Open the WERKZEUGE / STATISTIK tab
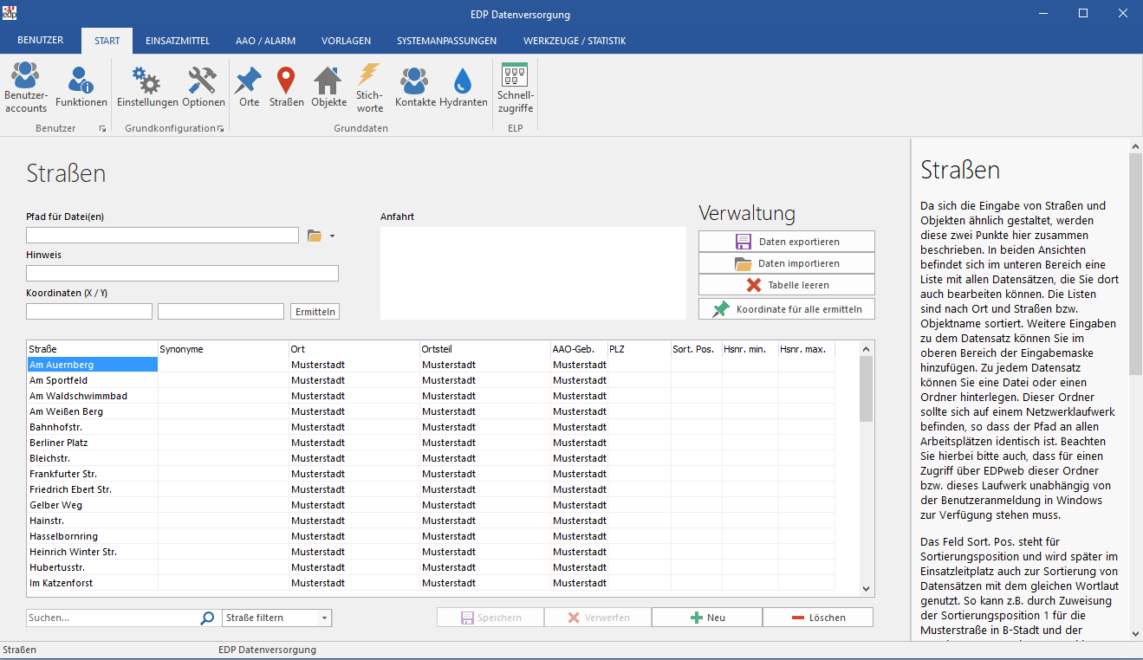1143x660 pixels. [x=574, y=41]
